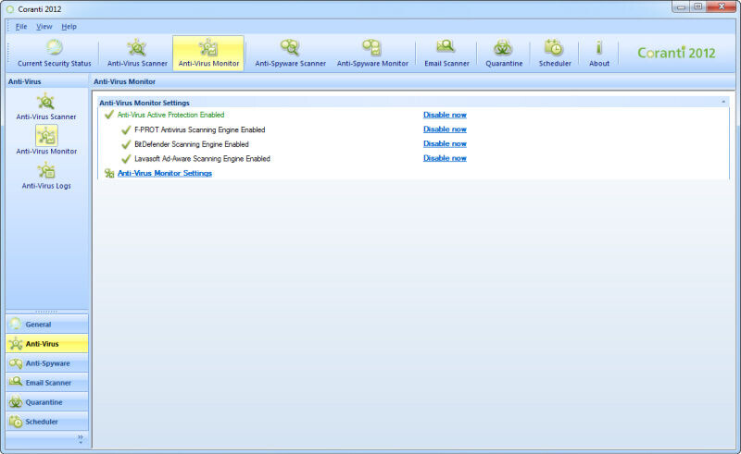Click checkmark next to F-PROT Antivirus engine

126,129
